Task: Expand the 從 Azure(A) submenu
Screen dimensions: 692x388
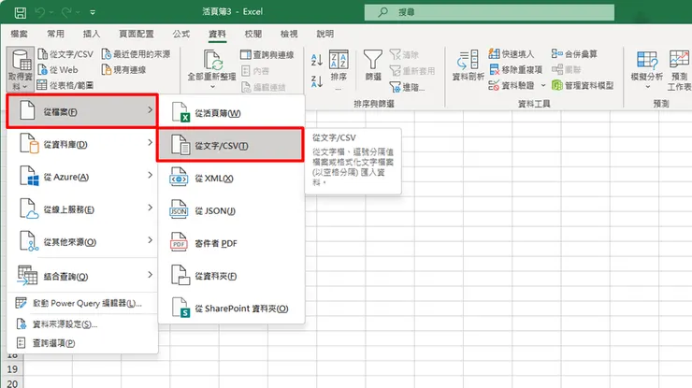Action: (x=82, y=177)
